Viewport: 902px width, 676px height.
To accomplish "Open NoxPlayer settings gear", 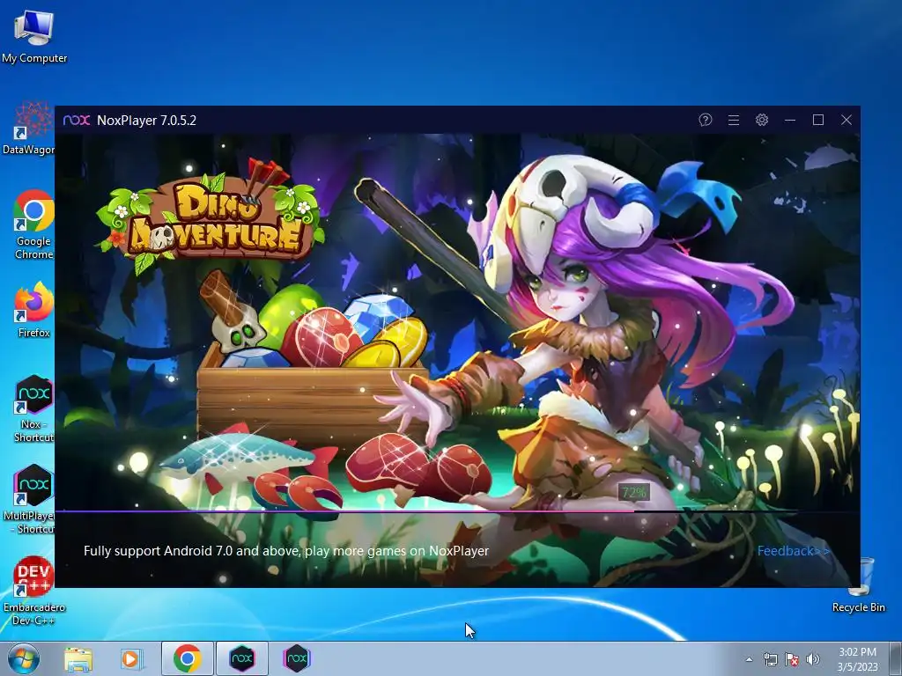I will (x=762, y=120).
